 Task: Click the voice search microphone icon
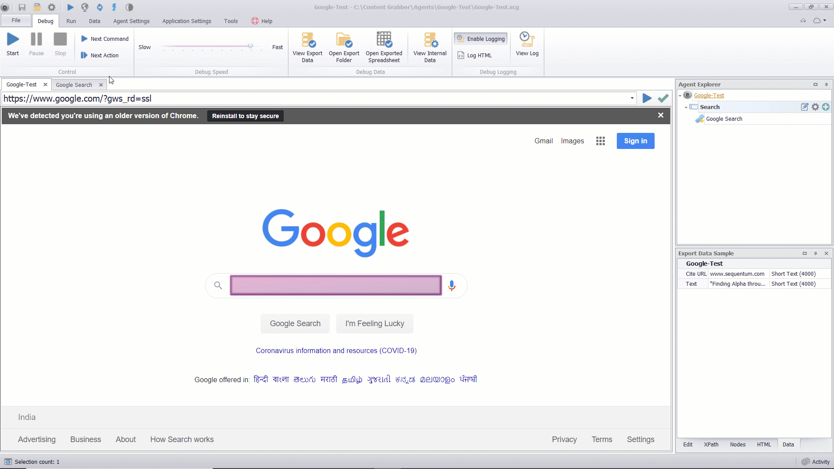coord(452,285)
